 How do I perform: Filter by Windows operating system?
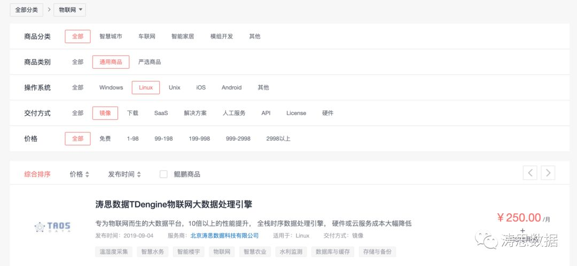[111, 87]
